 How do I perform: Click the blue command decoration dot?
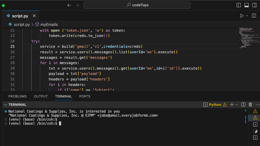pos(6,111)
